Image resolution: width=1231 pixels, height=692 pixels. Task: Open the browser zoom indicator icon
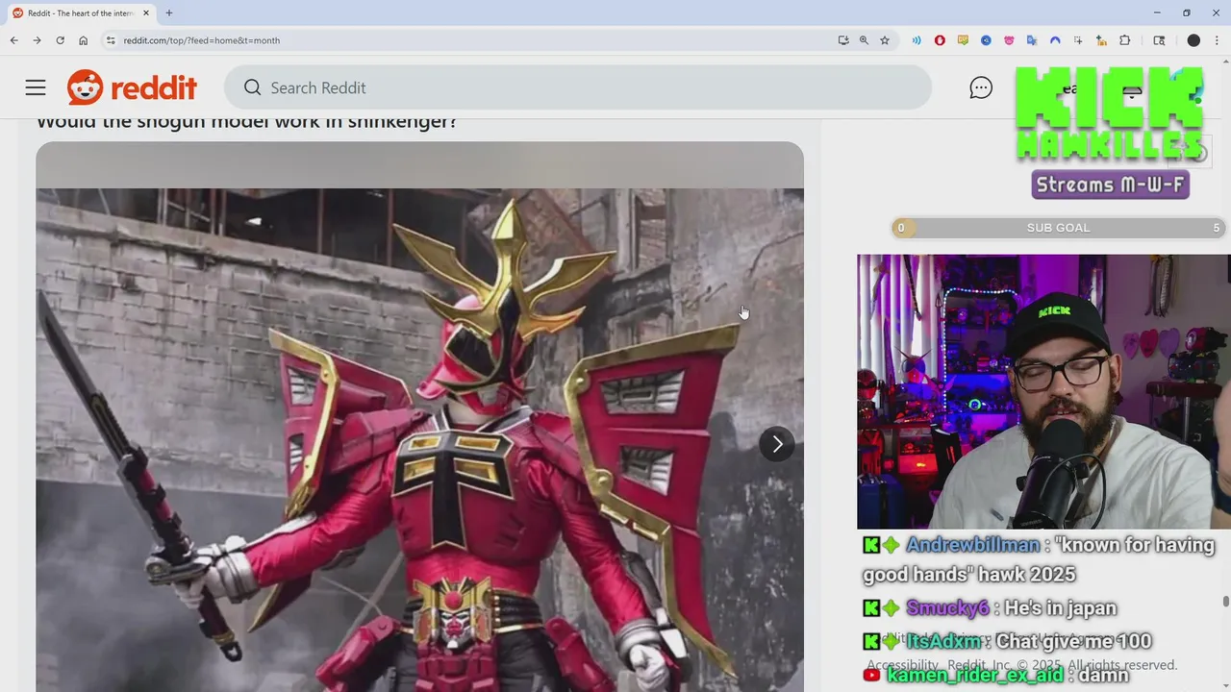864,40
